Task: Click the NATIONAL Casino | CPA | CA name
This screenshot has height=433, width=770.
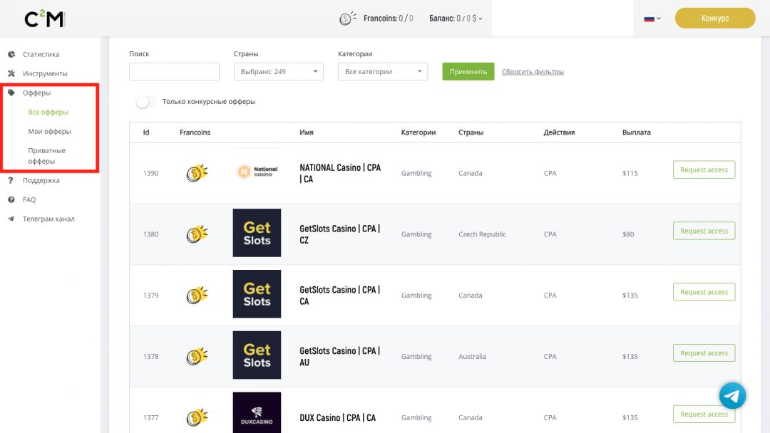Action: point(340,173)
